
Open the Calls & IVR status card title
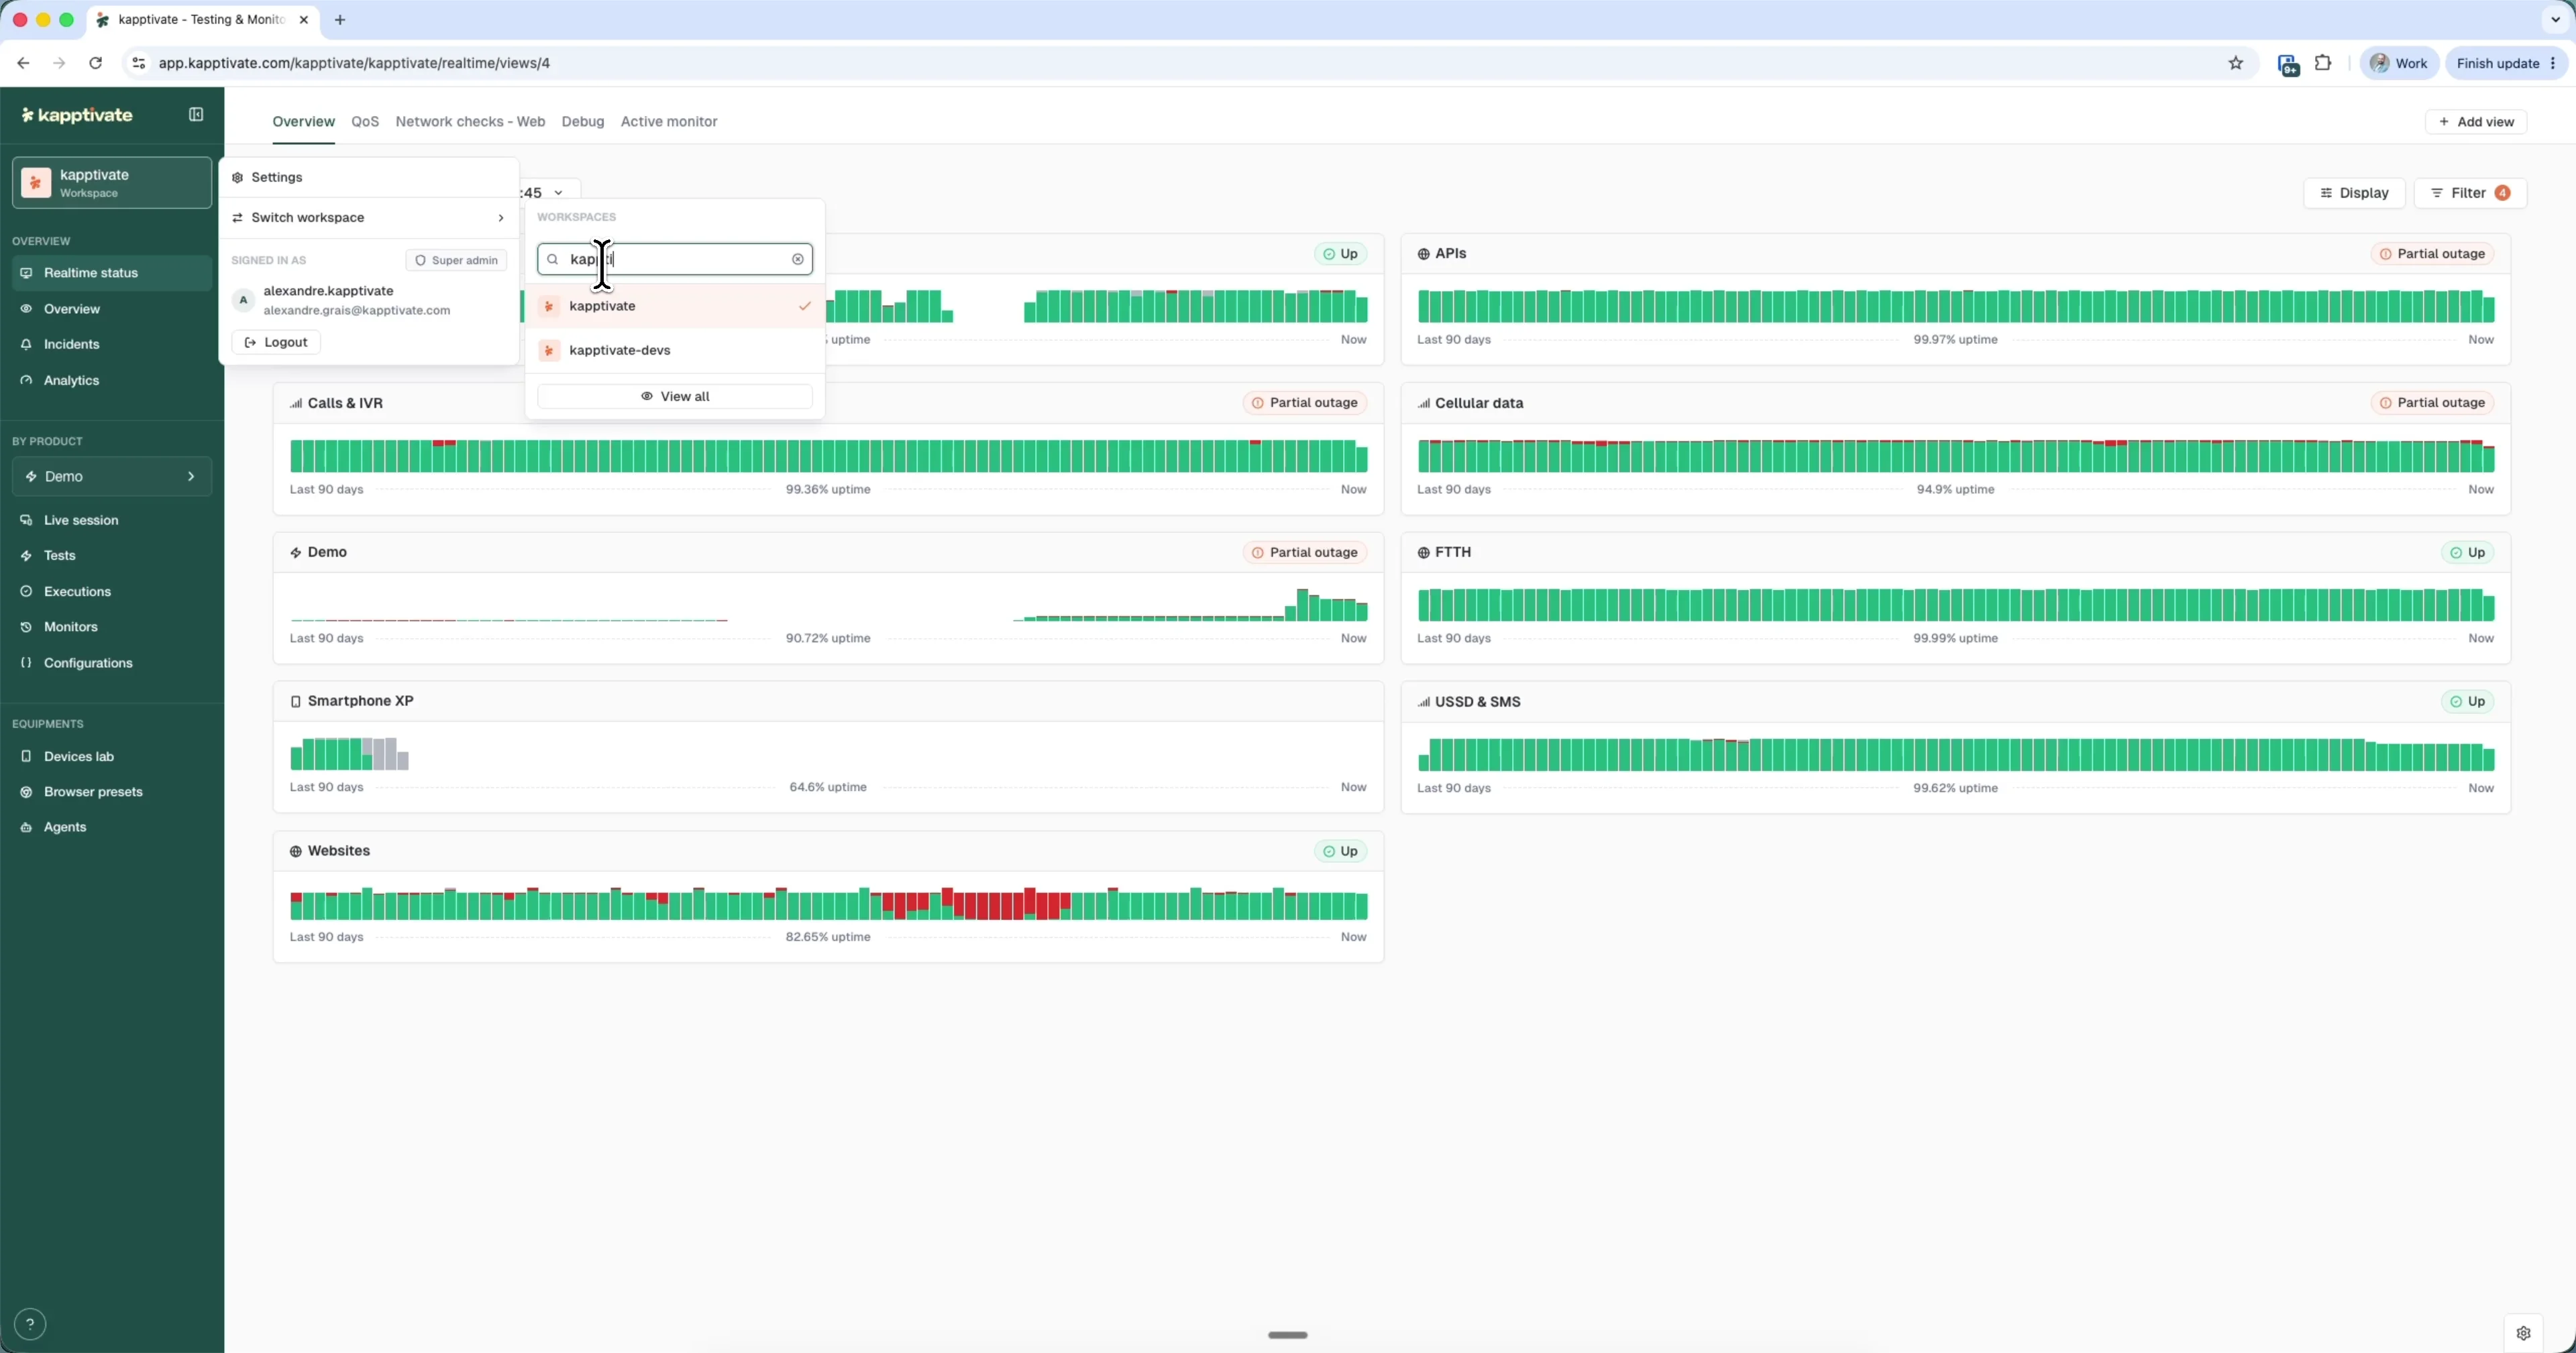(345, 404)
